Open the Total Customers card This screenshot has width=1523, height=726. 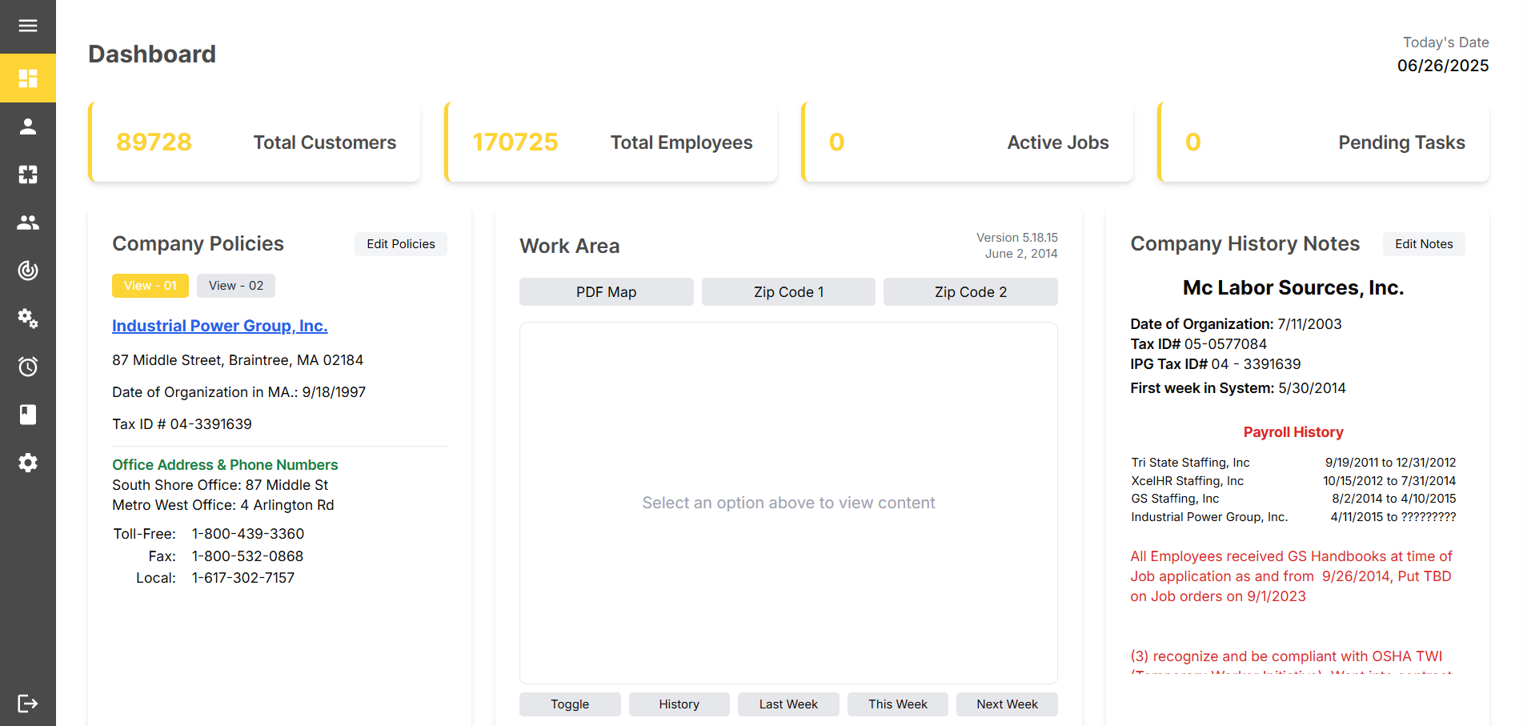coord(255,142)
